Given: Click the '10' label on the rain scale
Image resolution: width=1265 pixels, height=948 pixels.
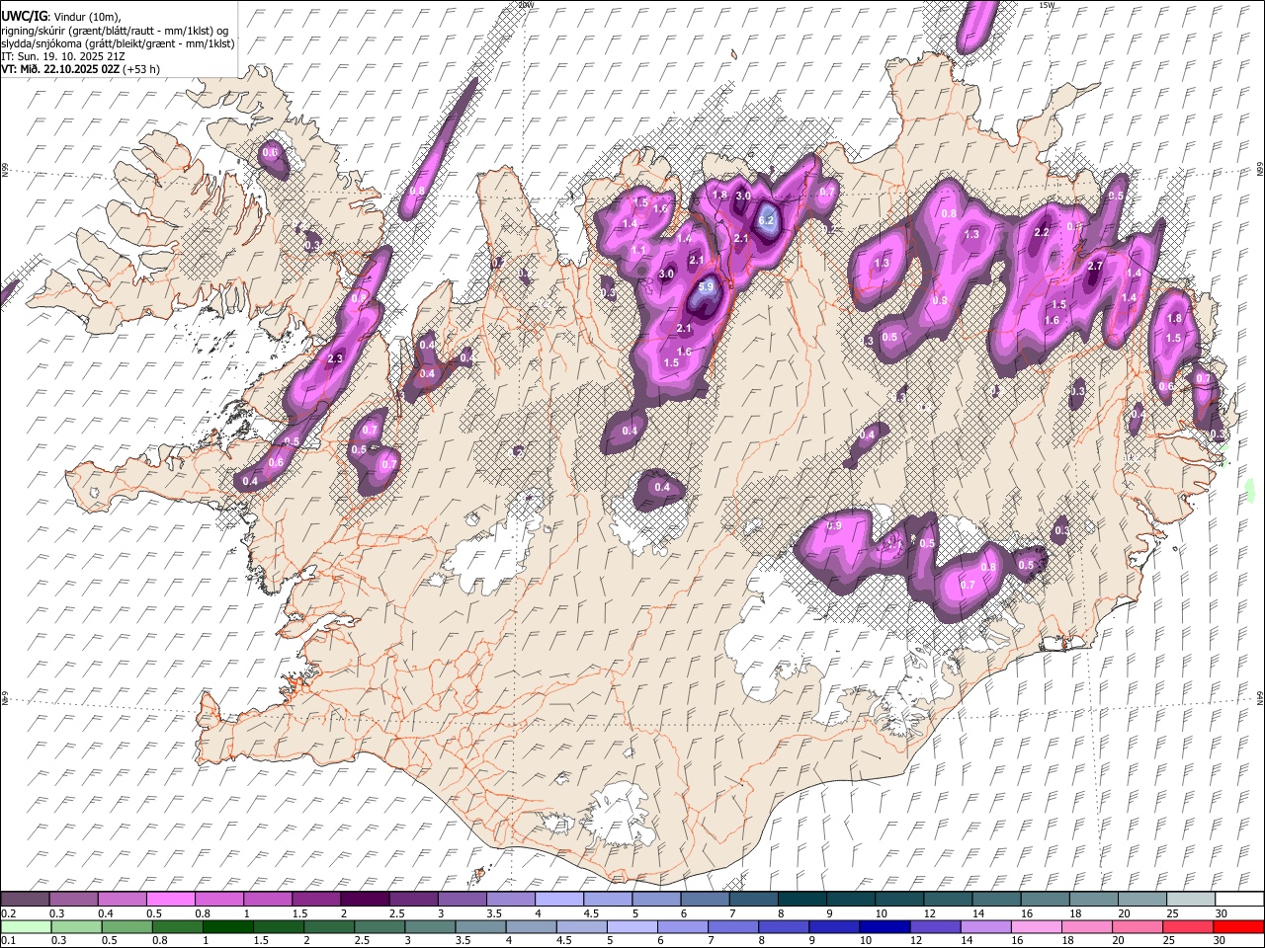Looking at the screenshot, I should coord(865,941).
